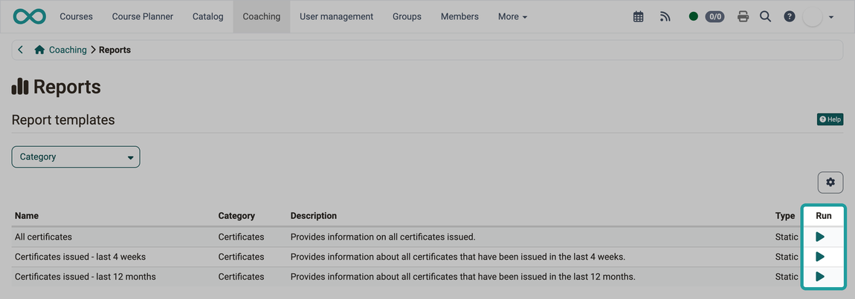Open the 0/0 chat counter badge
Viewport: 855px width, 299px height.
pyautogui.click(x=714, y=16)
